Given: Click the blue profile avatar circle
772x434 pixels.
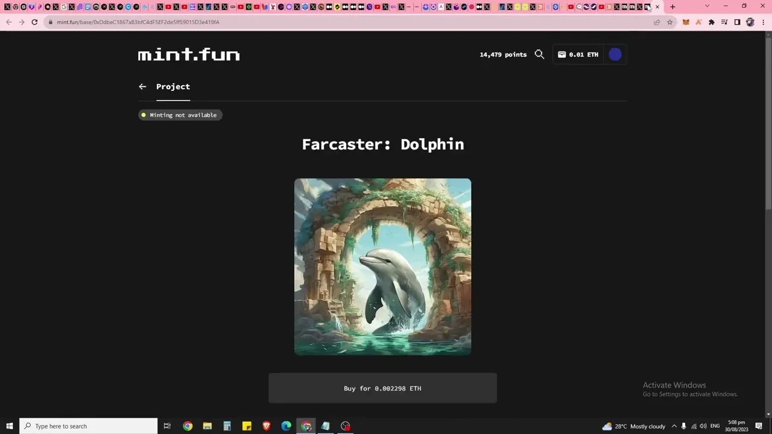Looking at the screenshot, I should pyautogui.click(x=615, y=54).
